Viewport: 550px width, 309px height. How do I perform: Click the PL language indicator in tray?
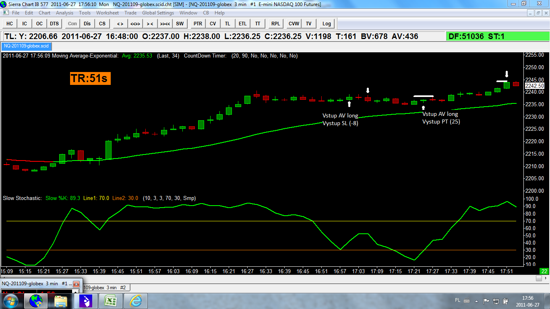(x=457, y=300)
